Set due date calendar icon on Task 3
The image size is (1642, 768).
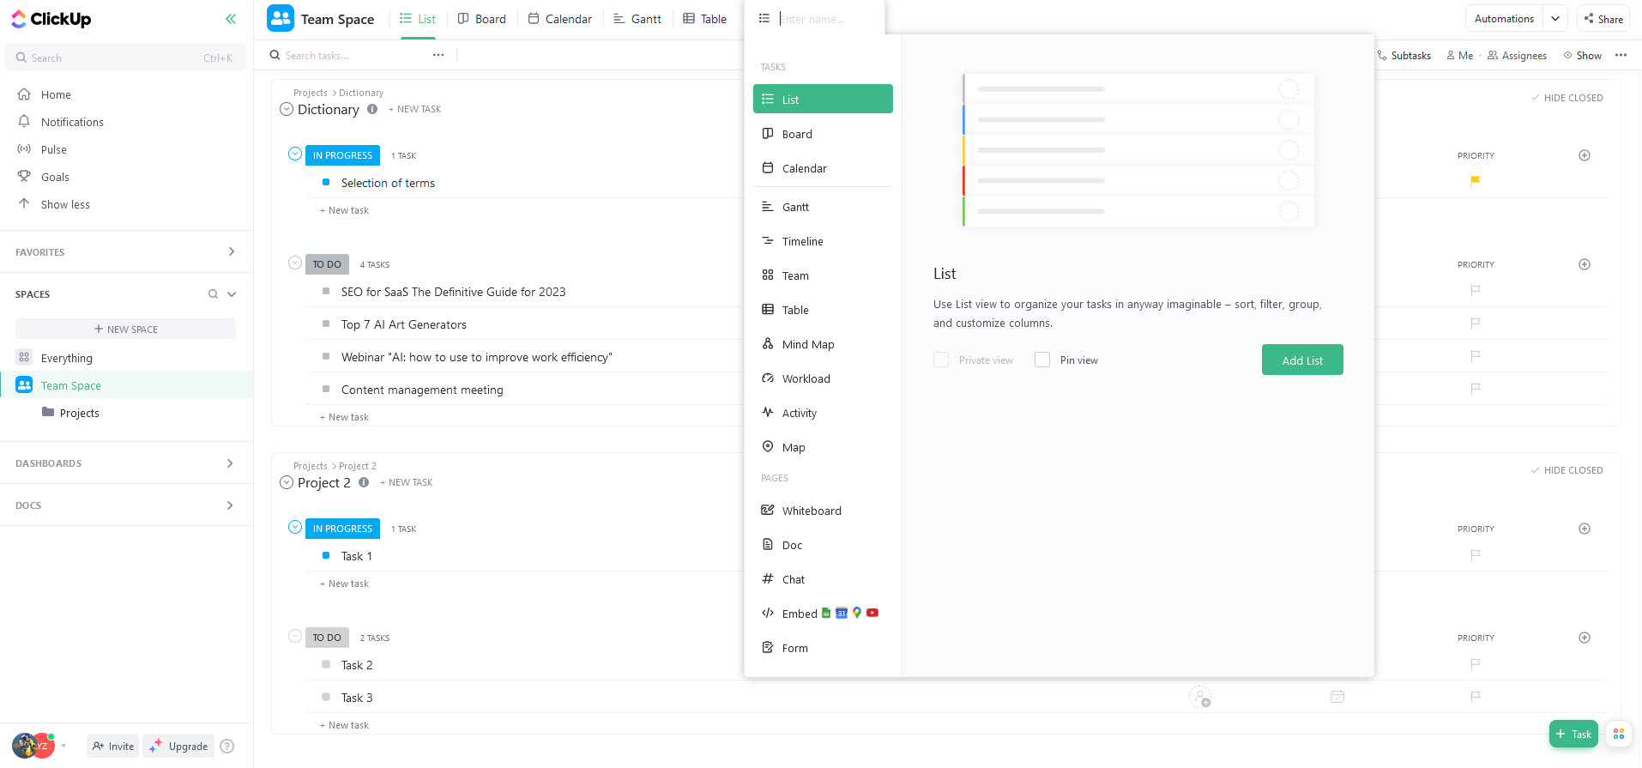(1337, 697)
